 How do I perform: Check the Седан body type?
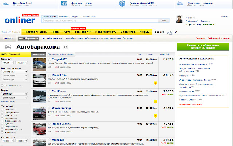point(2,109)
